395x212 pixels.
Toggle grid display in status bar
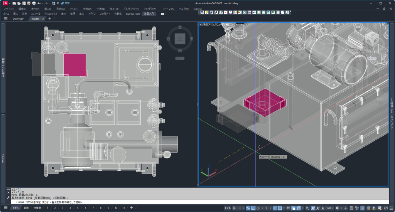tap(234, 208)
